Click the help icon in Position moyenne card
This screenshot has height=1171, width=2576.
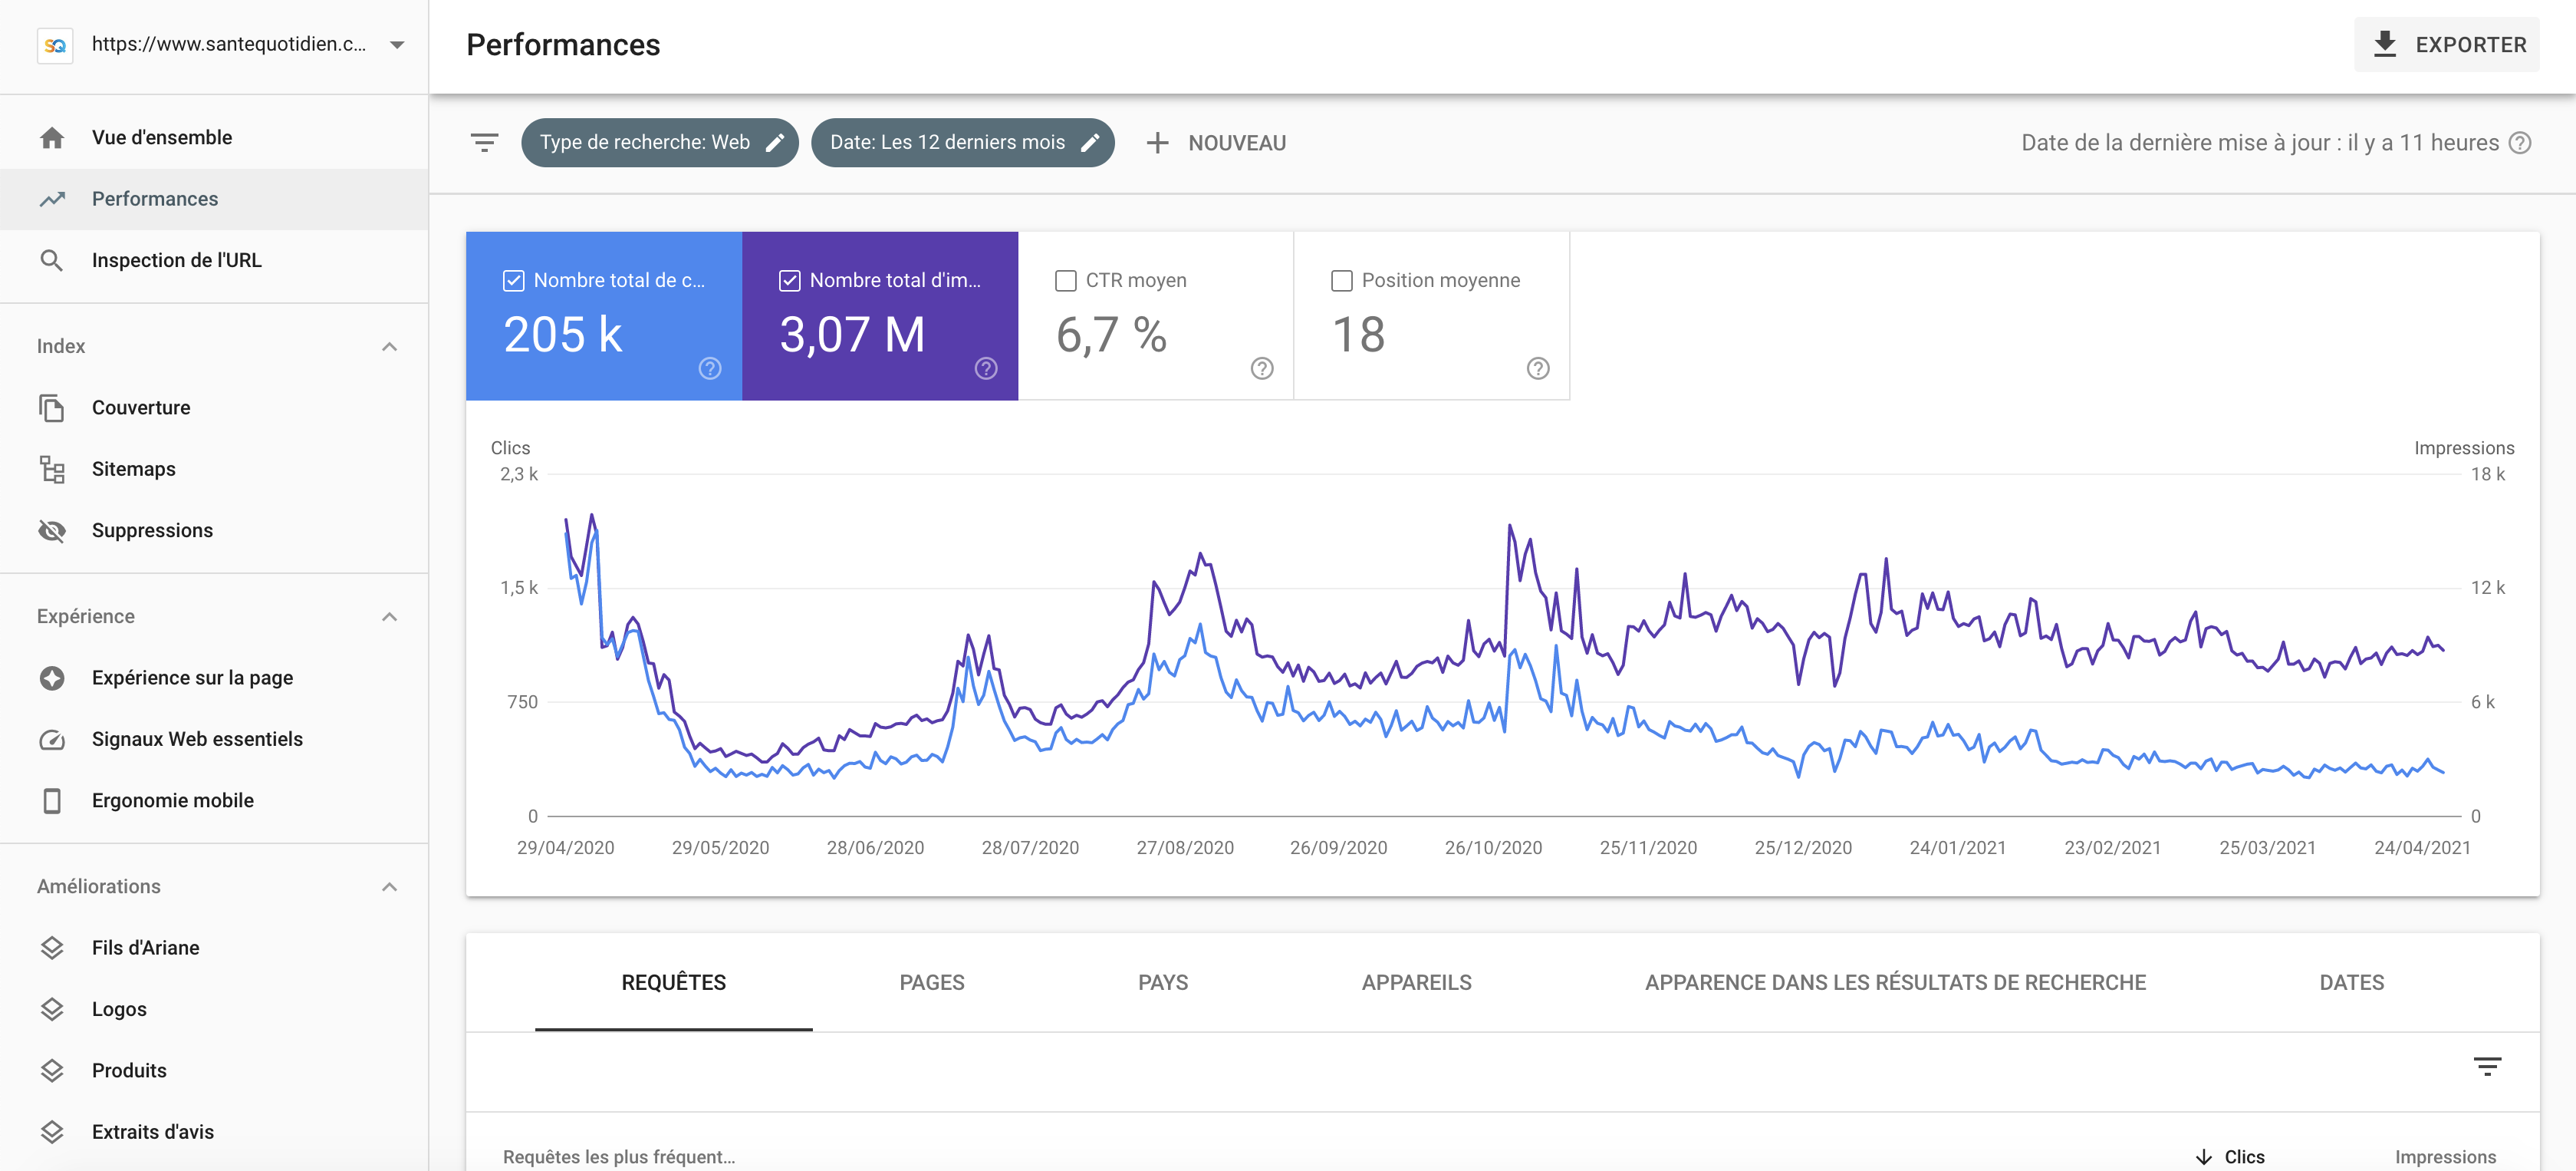click(1538, 368)
